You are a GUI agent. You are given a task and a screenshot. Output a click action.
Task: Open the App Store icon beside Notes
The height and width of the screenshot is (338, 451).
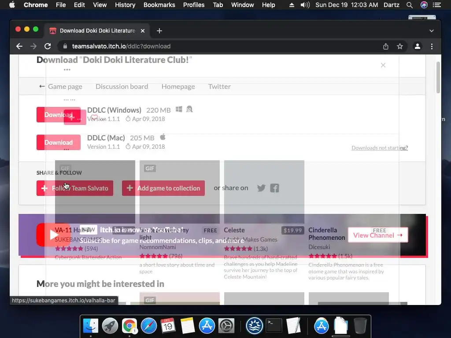(x=207, y=326)
